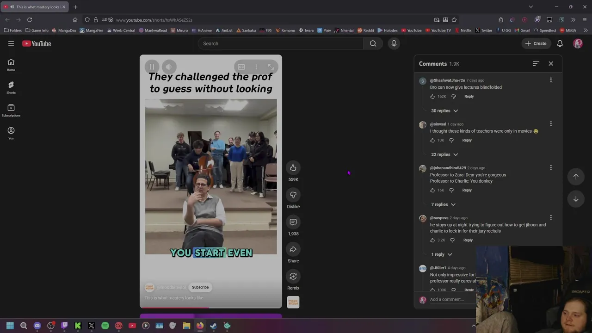The image size is (592, 333).
Task: Open Home in the YouTube sidebar
Action: [11, 65]
